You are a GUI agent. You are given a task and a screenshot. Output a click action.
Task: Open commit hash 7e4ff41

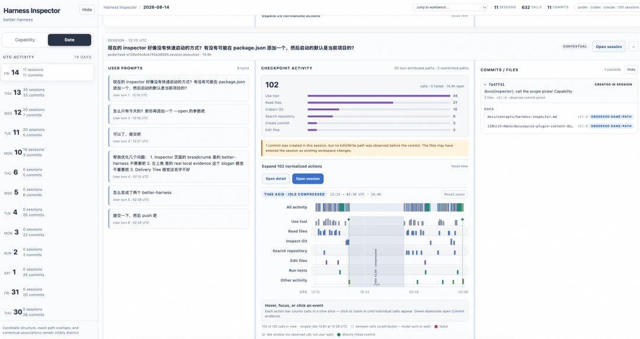tap(497, 85)
